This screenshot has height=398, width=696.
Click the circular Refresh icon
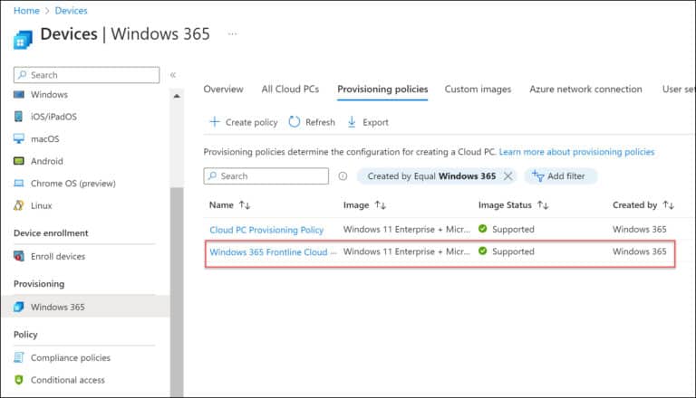pyautogui.click(x=295, y=122)
